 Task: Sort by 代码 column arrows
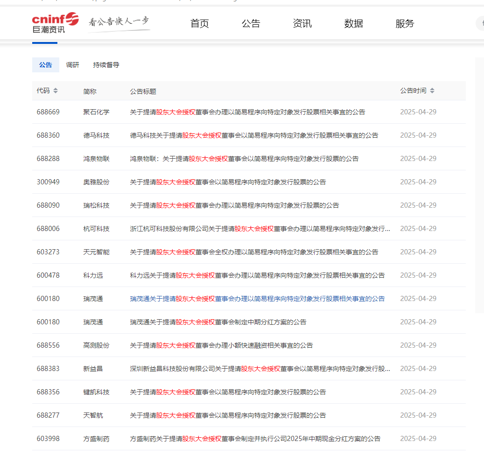click(x=56, y=91)
